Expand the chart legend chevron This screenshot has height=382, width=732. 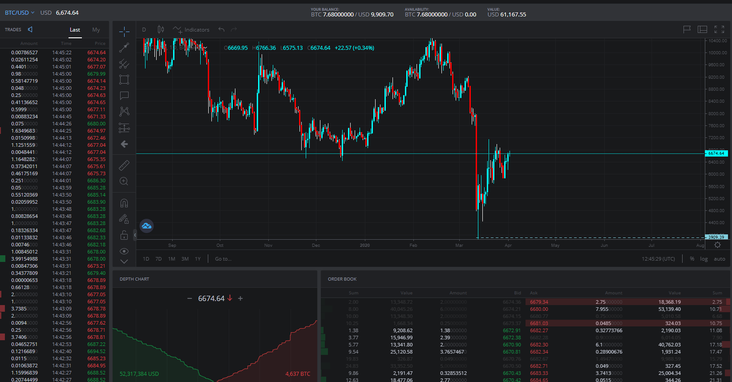point(205,48)
